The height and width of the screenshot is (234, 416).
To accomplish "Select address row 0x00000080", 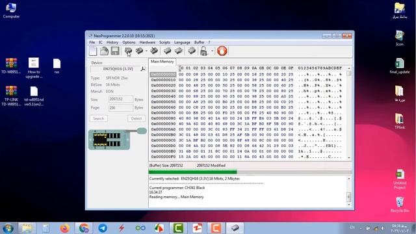I will click(163, 118).
